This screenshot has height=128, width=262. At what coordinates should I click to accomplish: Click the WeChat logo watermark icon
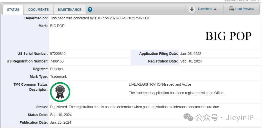pos(188,117)
